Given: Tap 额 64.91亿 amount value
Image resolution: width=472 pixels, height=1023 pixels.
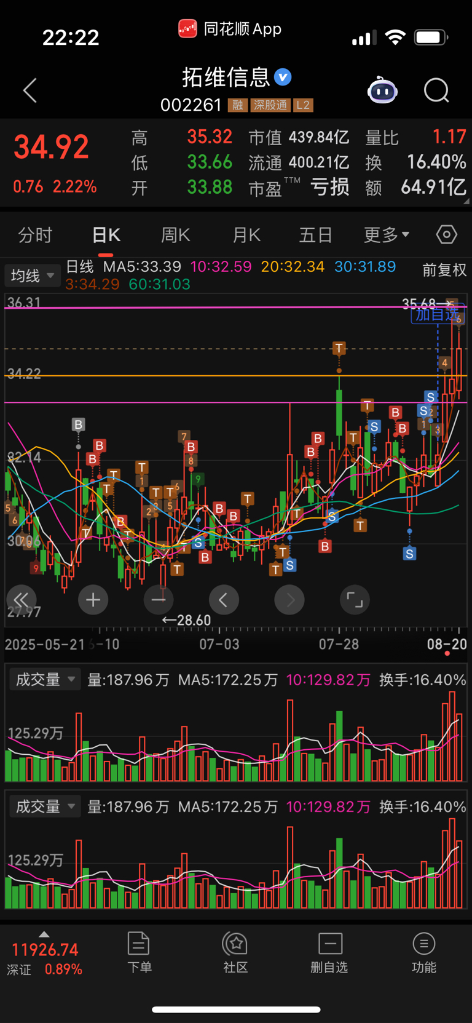Looking at the screenshot, I should click(433, 187).
